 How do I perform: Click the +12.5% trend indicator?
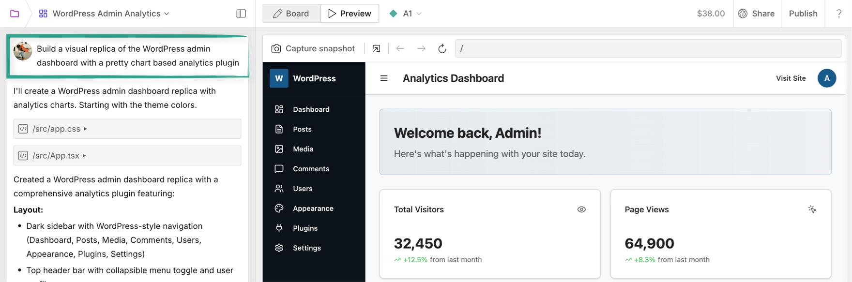coord(411,260)
